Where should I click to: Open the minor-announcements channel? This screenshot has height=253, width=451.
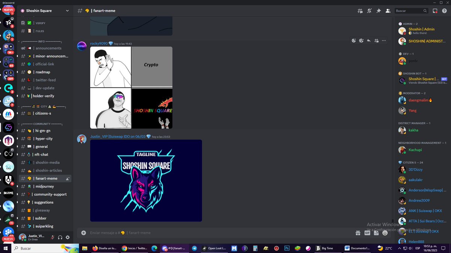[45, 56]
